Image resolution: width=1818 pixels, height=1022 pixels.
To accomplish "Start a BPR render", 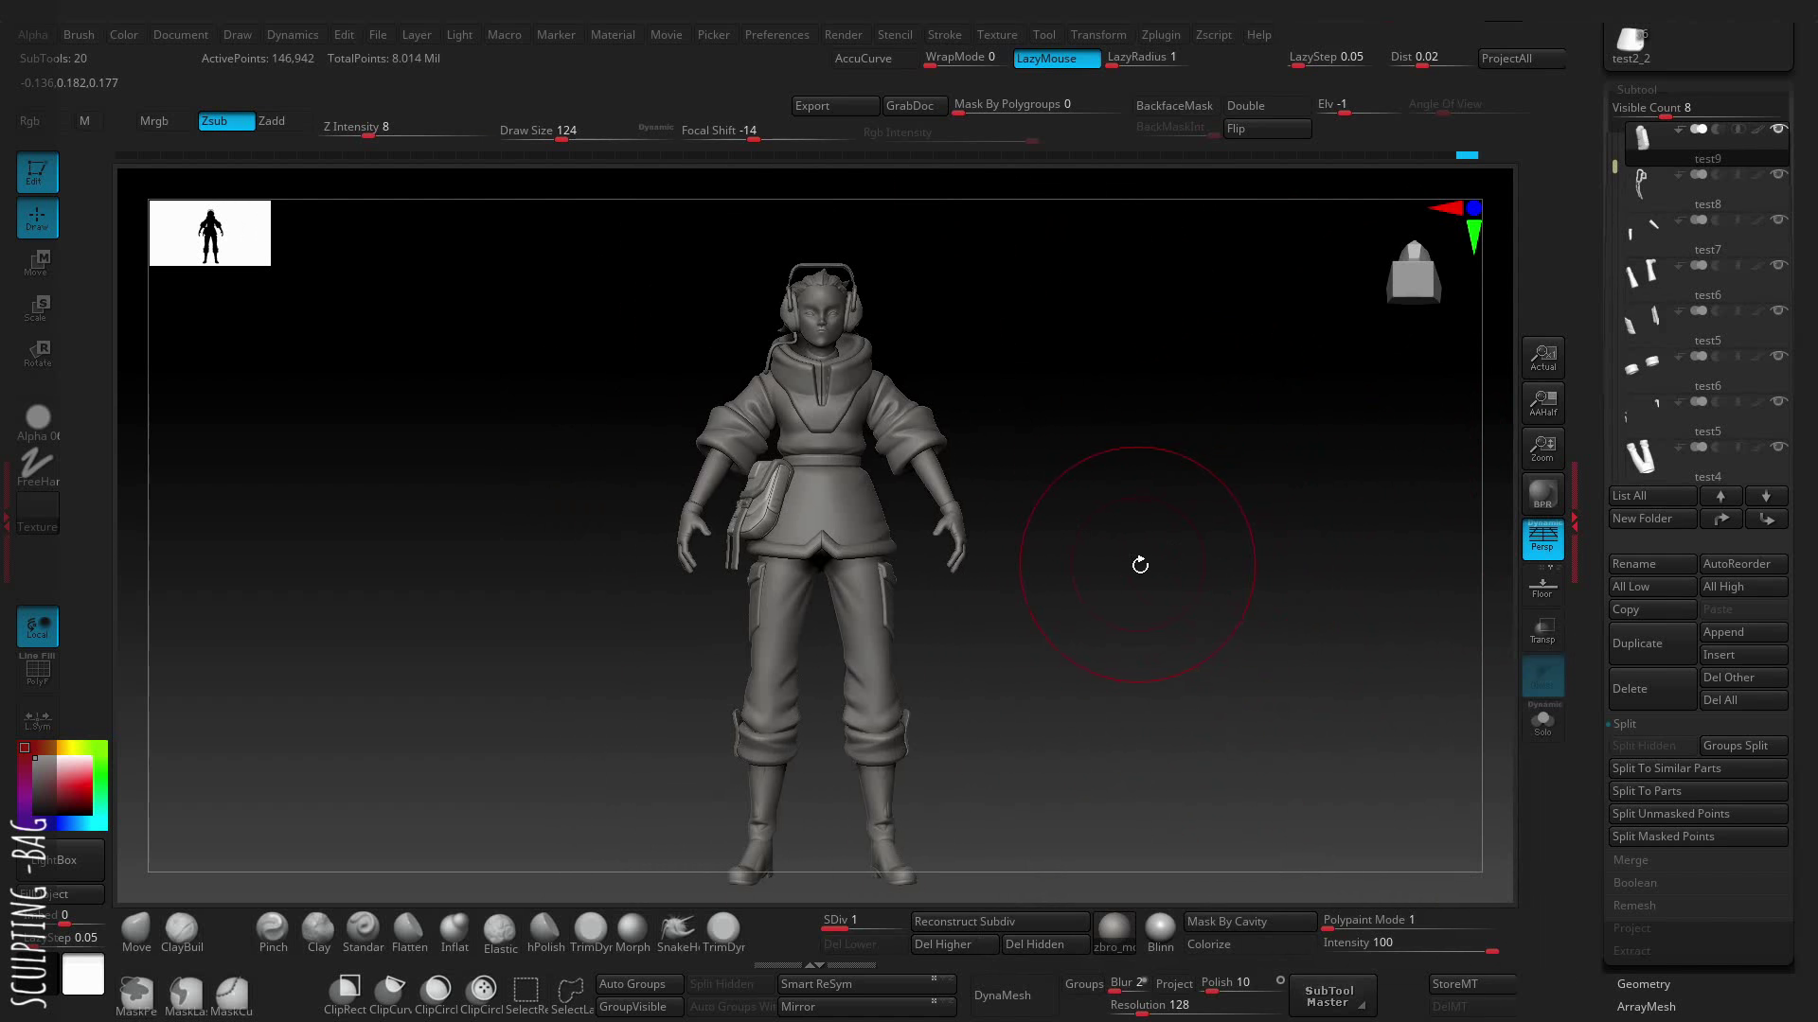I will click(x=1542, y=493).
